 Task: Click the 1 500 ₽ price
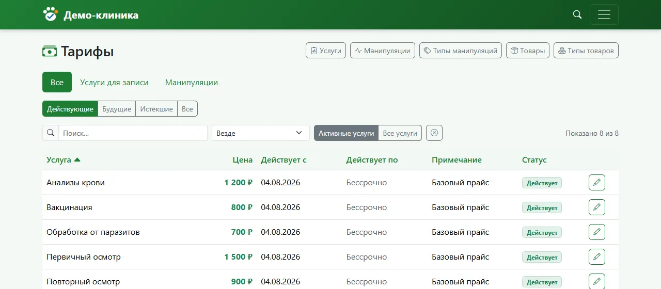(x=238, y=257)
